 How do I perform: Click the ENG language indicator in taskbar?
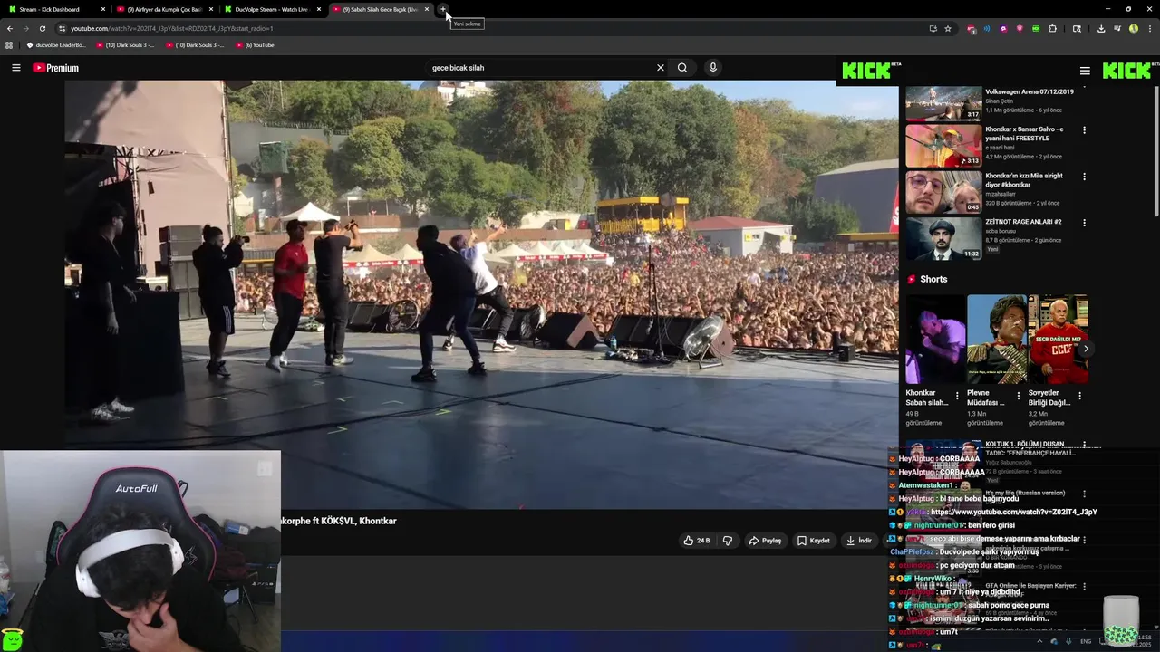coord(1086,641)
